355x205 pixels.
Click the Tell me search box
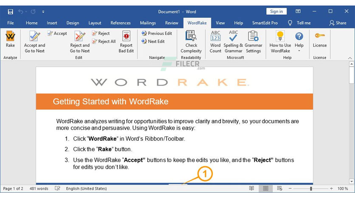coord(304,23)
